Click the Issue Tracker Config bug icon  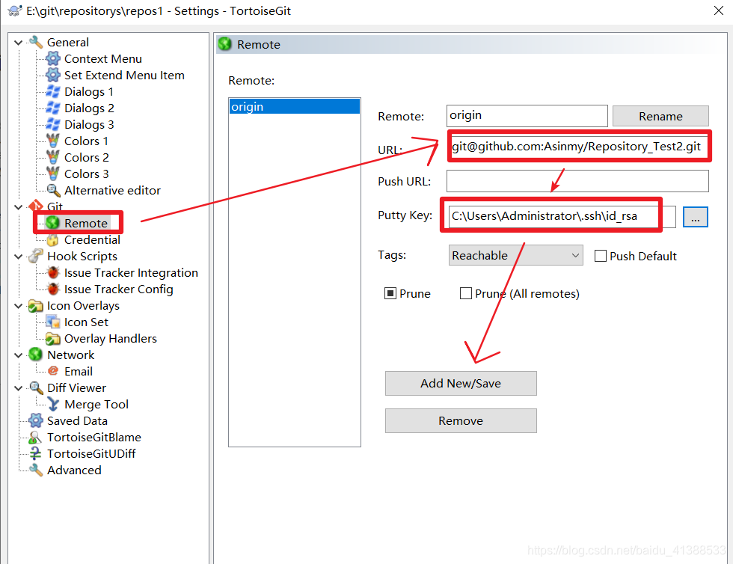(53, 289)
